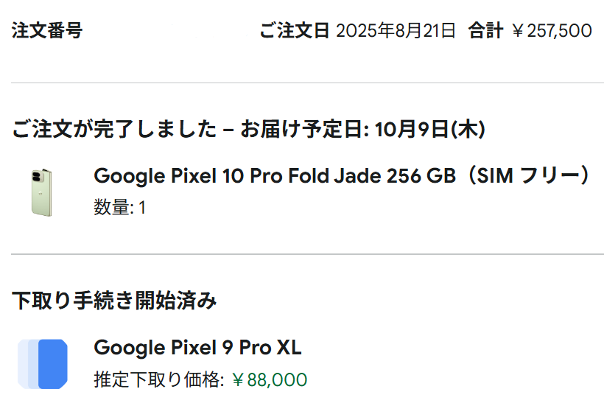Click the 下取り手続き開始済み trade-in heading
Screen dimensions: 604x417
click(x=114, y=300)
